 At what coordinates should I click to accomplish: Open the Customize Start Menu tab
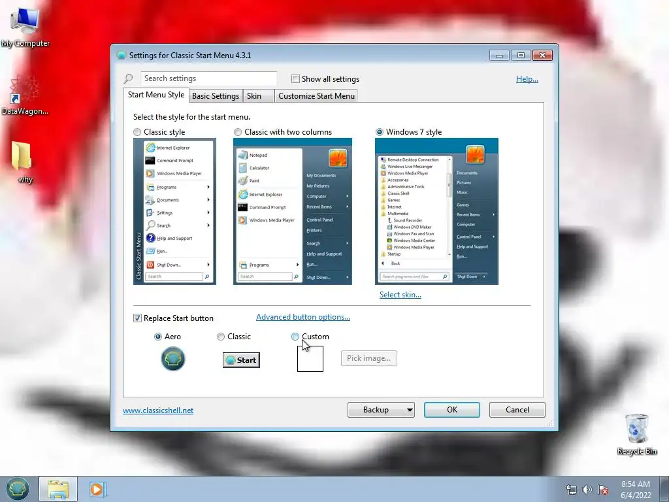[x=316, y=96]
